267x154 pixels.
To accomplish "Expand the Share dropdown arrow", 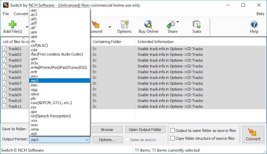I will pyautogui.click(x=178, y=22).
